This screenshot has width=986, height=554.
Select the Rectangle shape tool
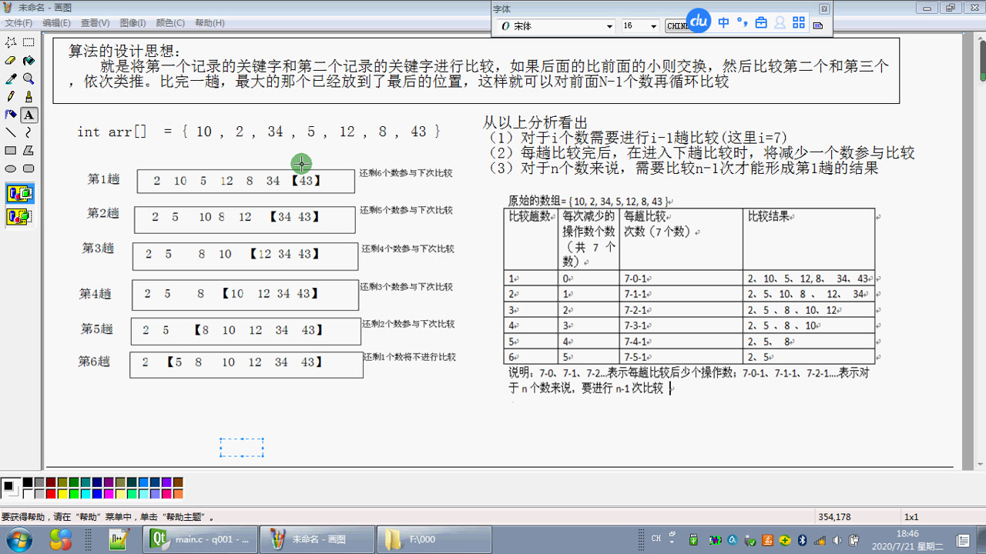click(x=11, y=151)
